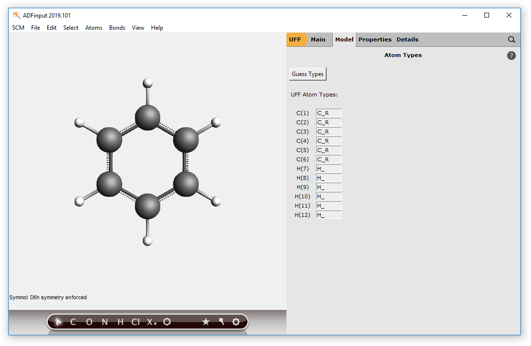Open the File menu
The image size is (531, 346).
click(x=36, y=28)
